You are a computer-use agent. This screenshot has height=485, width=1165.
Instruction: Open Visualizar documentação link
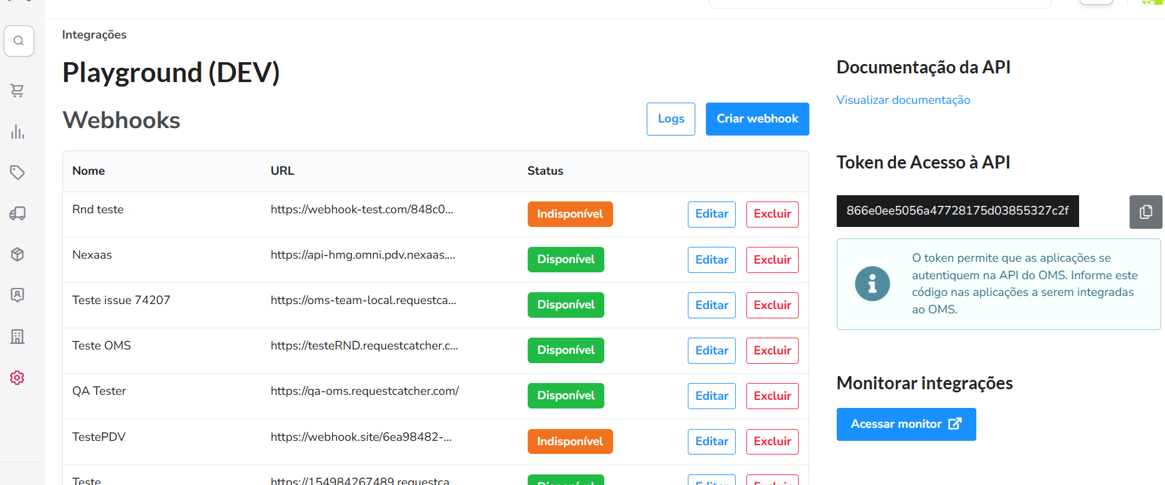[903, 100]
